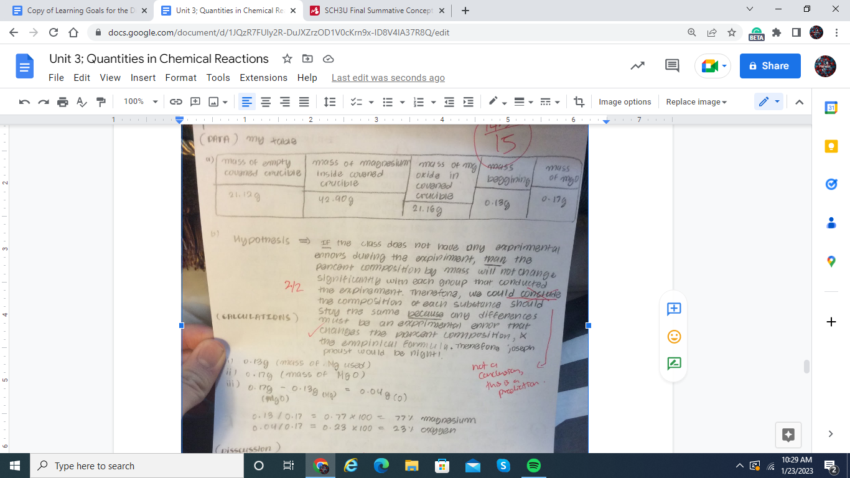
Task: Add an emoji reaction from the margin
Action: (x=674, y=337)
